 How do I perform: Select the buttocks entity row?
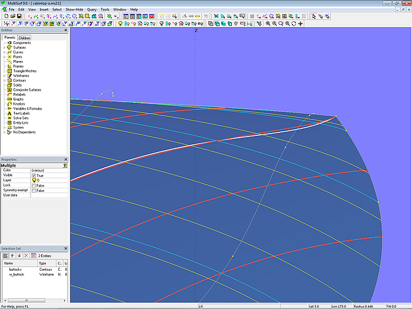15,269
